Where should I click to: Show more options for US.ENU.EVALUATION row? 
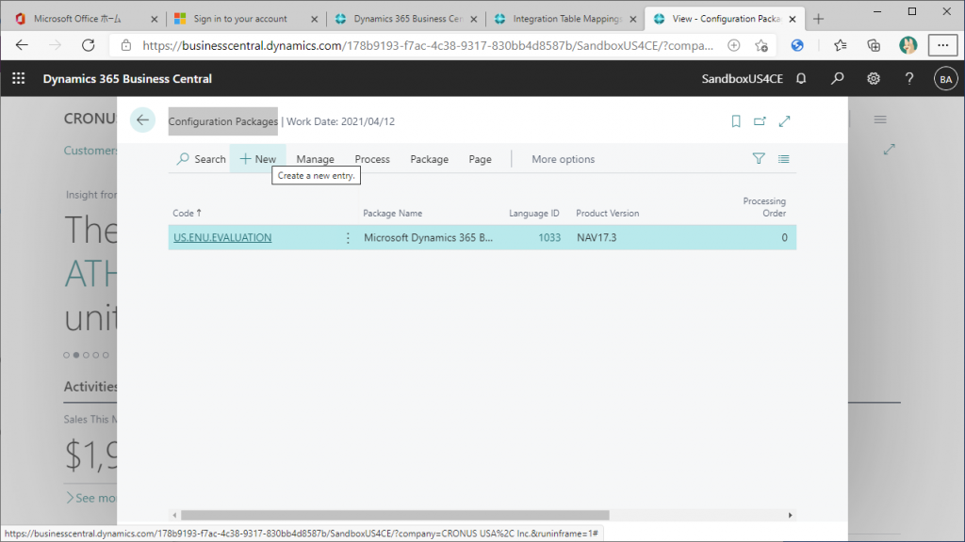coord(348,238)
